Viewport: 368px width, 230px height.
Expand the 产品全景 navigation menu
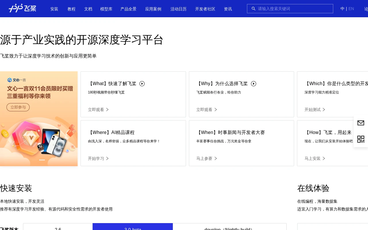tap(128, 9)
